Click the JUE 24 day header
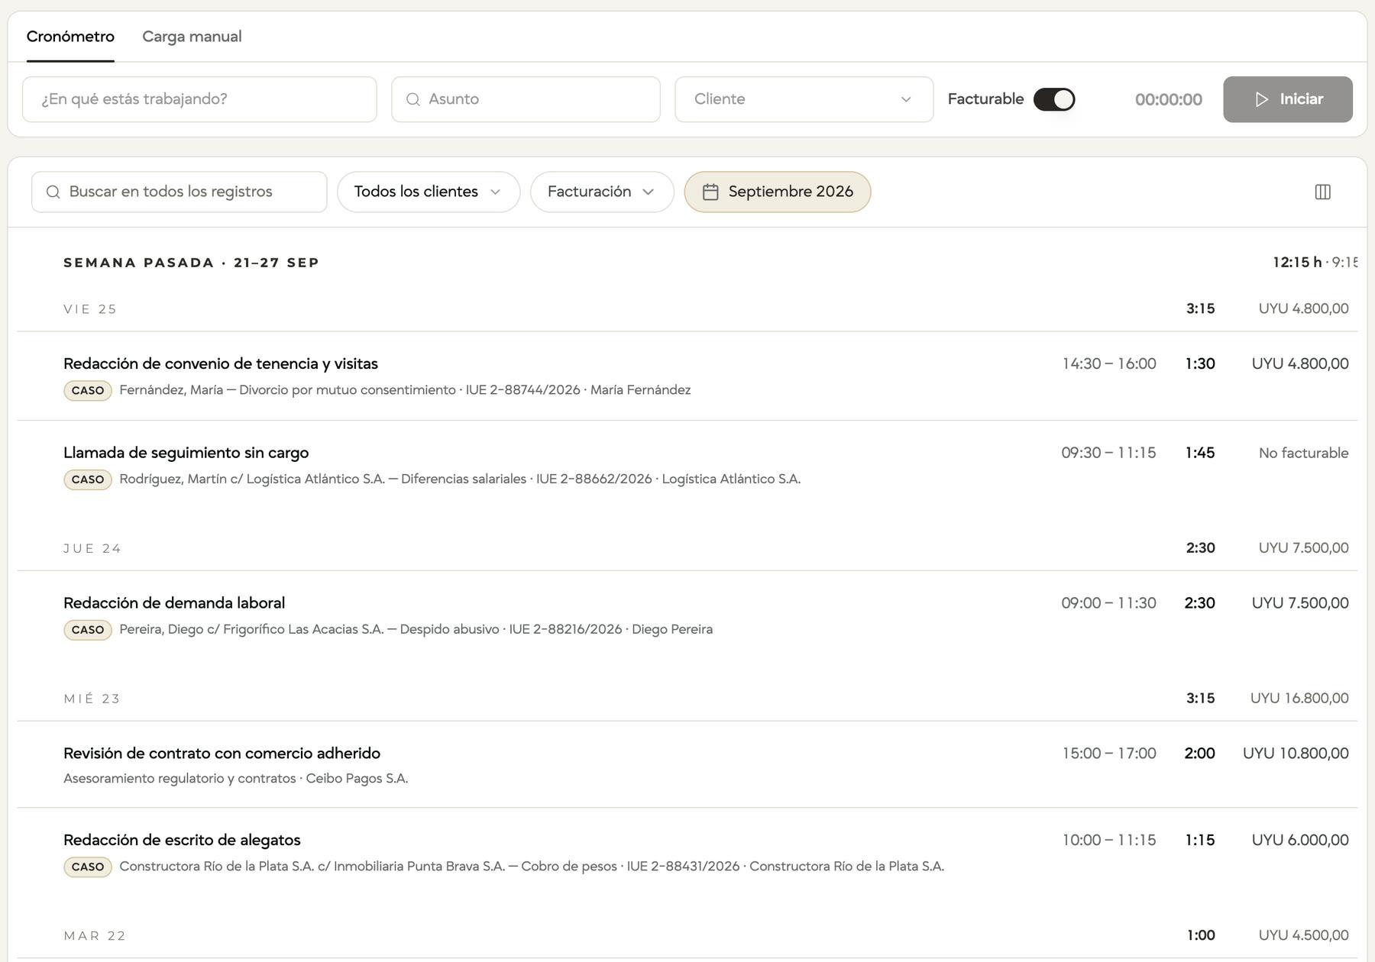This screenshot has height=962, width=1375. (x=92, y=548)
